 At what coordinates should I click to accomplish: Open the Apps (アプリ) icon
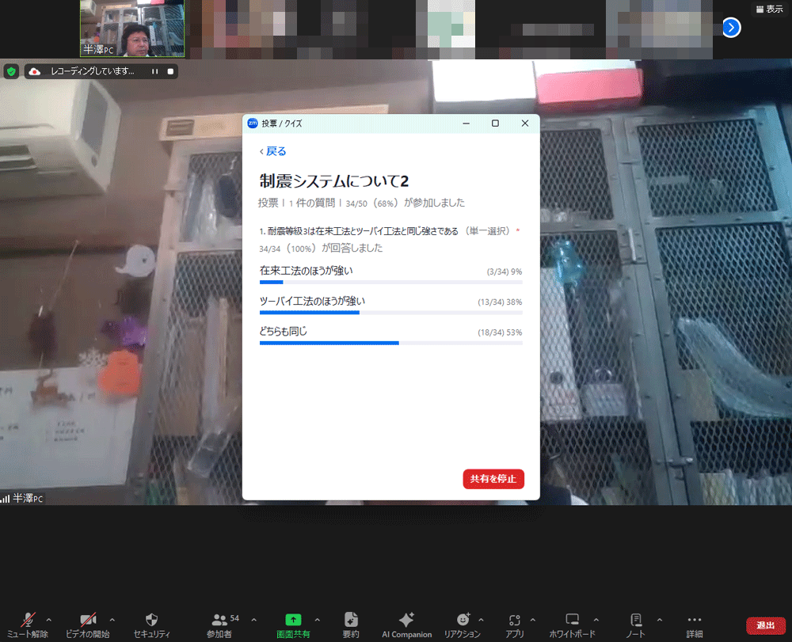pyautogui.click(x=515, y=621)
